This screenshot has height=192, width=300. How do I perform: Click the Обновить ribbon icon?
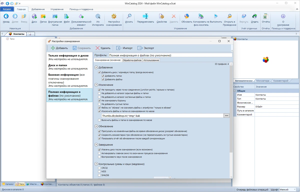[x=187, y=16]
